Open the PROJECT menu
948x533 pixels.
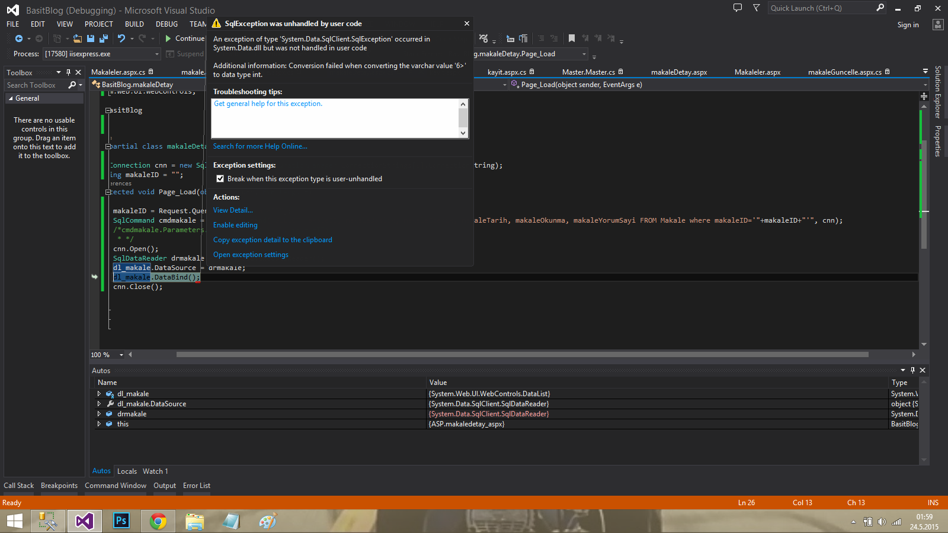pos(99,24)
